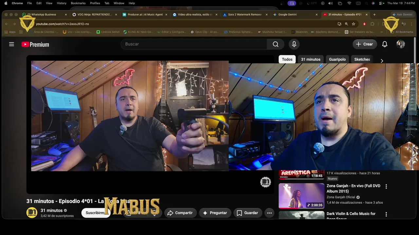Open a new tab with plus
Viewport: 419px width, 235px height.
[374, 14]
